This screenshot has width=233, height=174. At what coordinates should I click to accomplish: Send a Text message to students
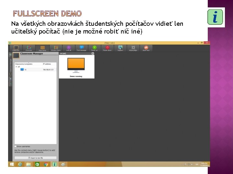[82, 48]
